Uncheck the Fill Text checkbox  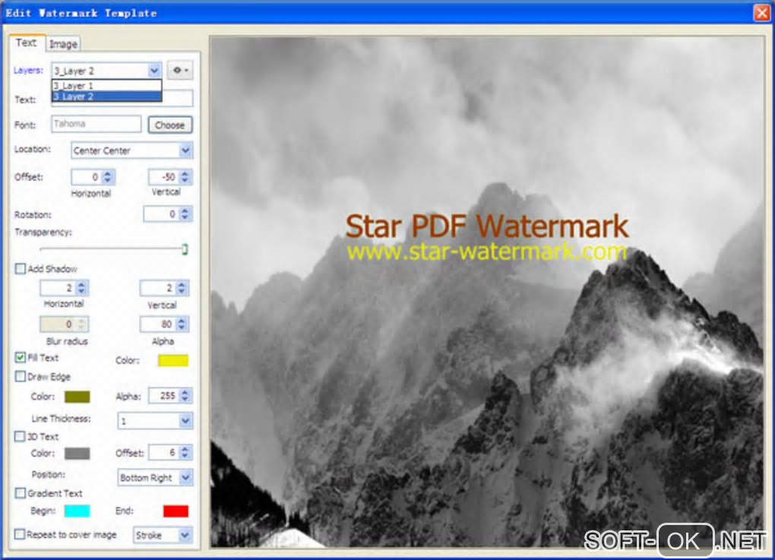coord(21,357)
